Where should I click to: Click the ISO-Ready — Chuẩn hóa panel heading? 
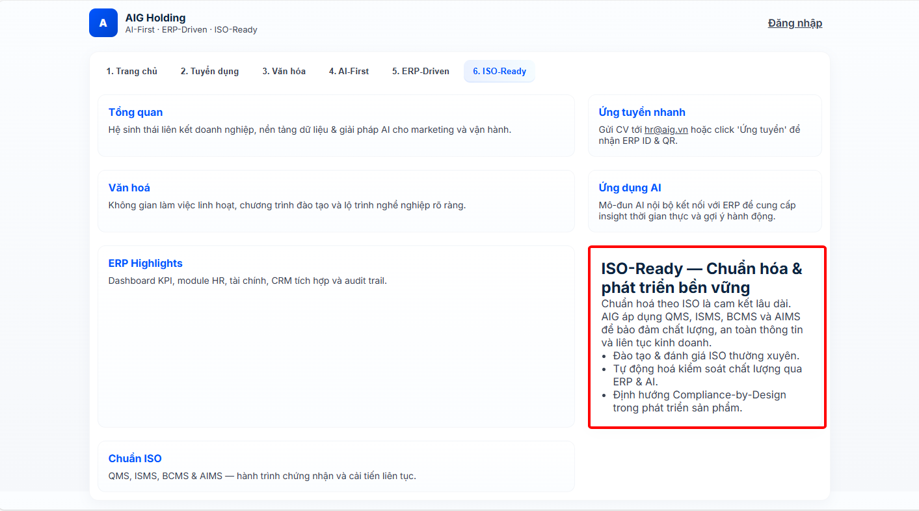pyautogui.click(x=701, y=278)
